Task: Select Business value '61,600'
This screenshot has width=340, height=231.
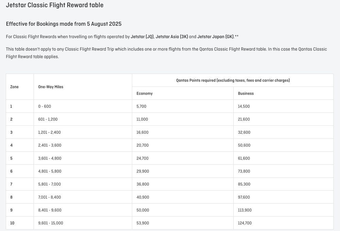Action: tap(244, 158)
